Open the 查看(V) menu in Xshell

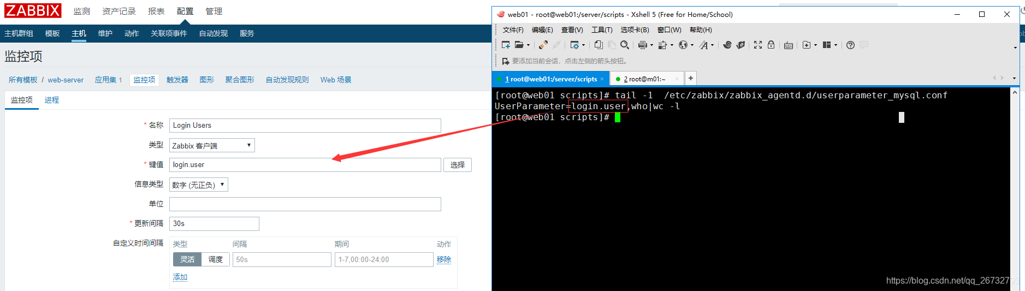572,30
